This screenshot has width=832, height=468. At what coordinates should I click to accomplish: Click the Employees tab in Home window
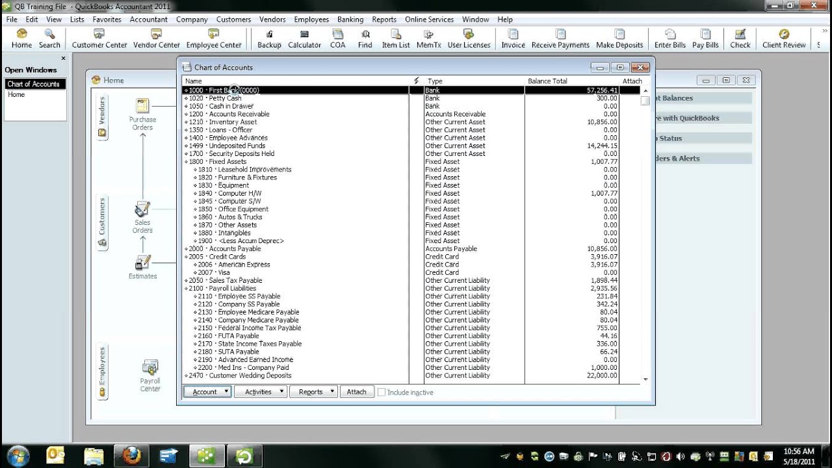(x=101, y=372)
